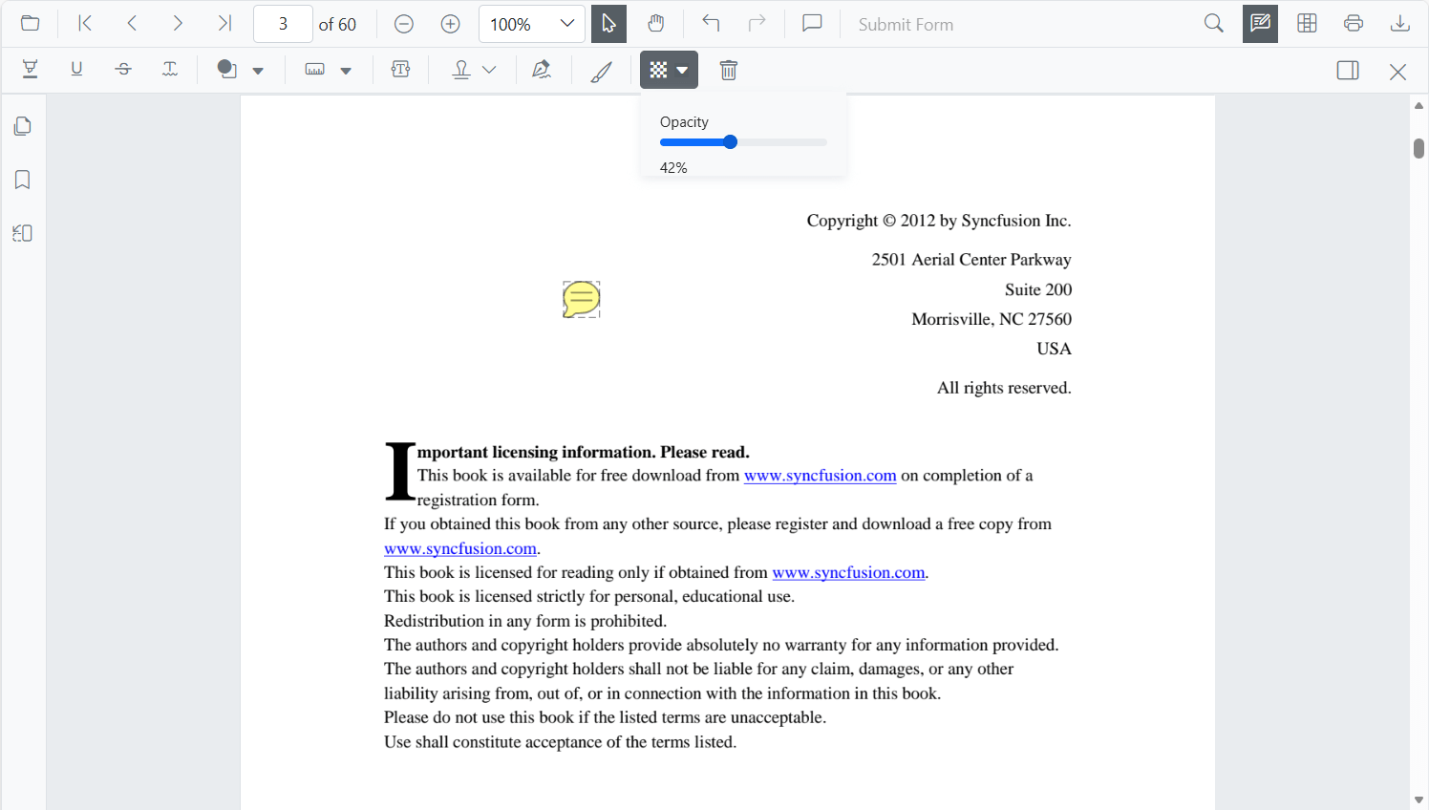The image size is (1429, 810).
Task: Follow the www.syncfusion.com hyperlink
Action: pos(820,475)
